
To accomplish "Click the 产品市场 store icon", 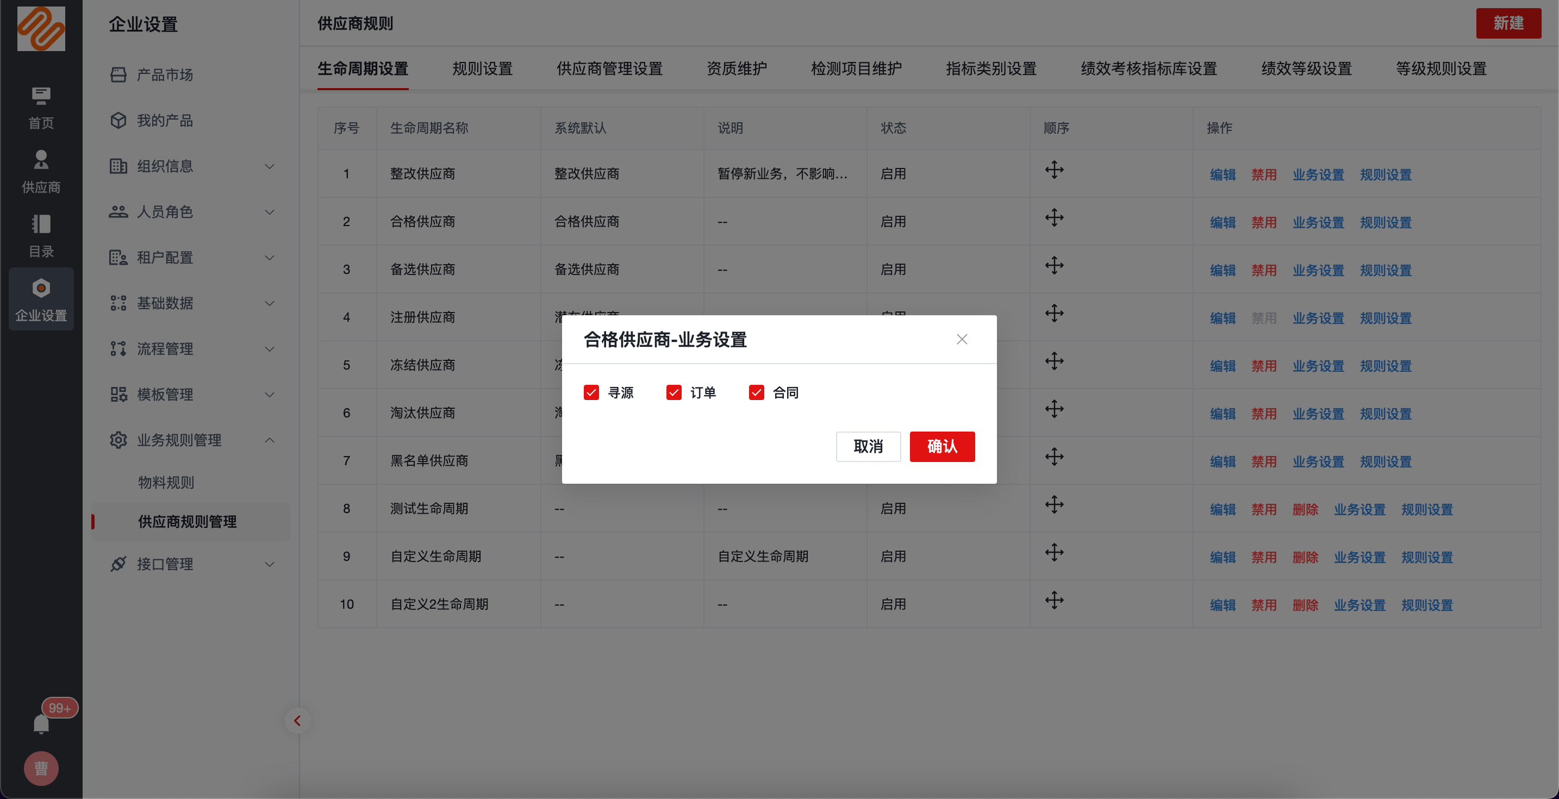I will tap(118, 75).
